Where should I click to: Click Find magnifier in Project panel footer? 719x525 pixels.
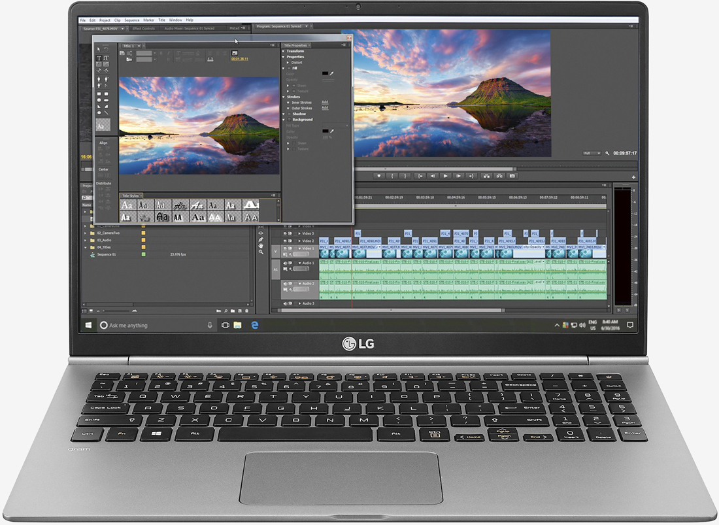tap(226, 311)
